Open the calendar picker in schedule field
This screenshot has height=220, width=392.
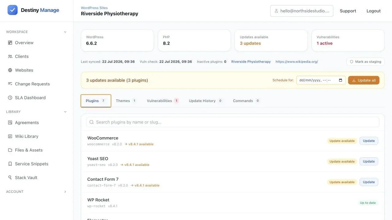coord(341,80)
